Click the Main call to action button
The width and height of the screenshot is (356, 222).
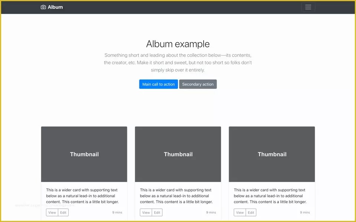[158, 84]
